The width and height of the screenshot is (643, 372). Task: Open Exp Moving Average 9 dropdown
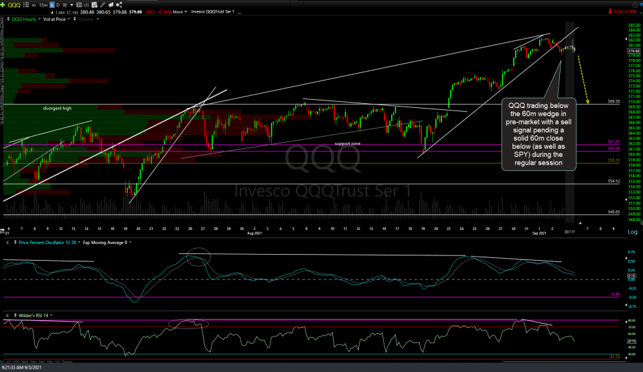tap(131, 243)
